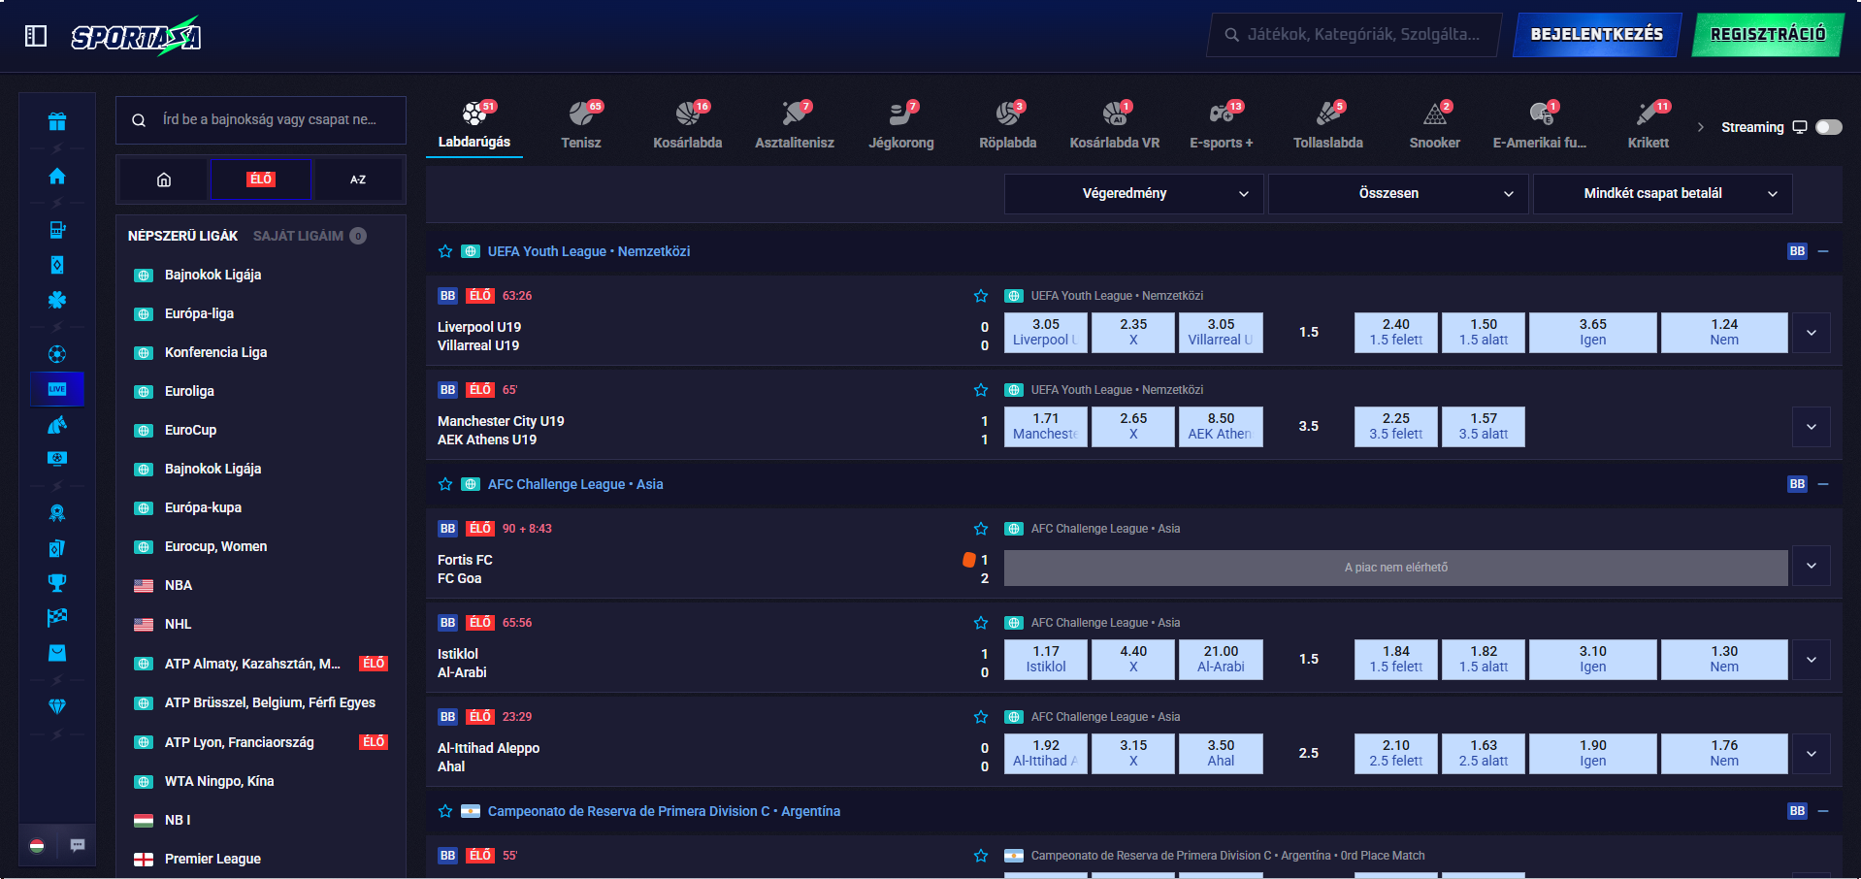Open the clover lucky games sidebar icon
1861x879 pixels.
(x=57, y=300)
